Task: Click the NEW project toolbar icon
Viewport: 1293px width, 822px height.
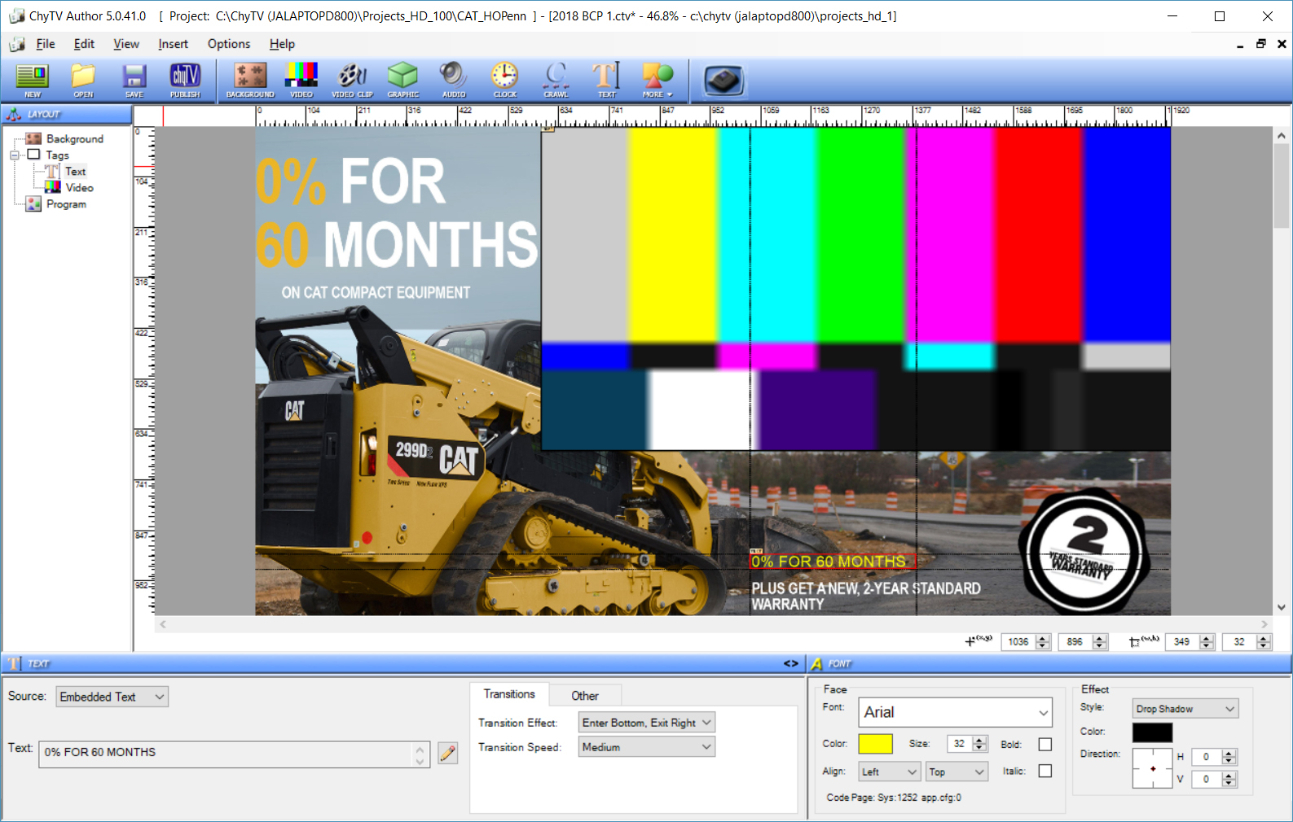Action: click(x=33, y=80)
